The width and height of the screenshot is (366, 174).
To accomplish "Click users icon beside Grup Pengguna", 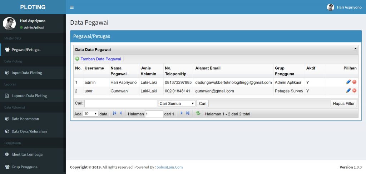I will [x=7, y=167].
